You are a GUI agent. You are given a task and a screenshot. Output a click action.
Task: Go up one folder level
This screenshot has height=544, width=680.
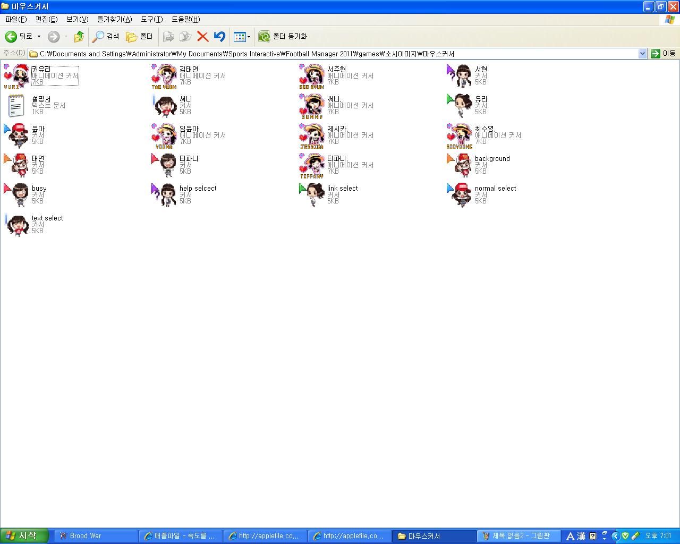tap(79, 37)
